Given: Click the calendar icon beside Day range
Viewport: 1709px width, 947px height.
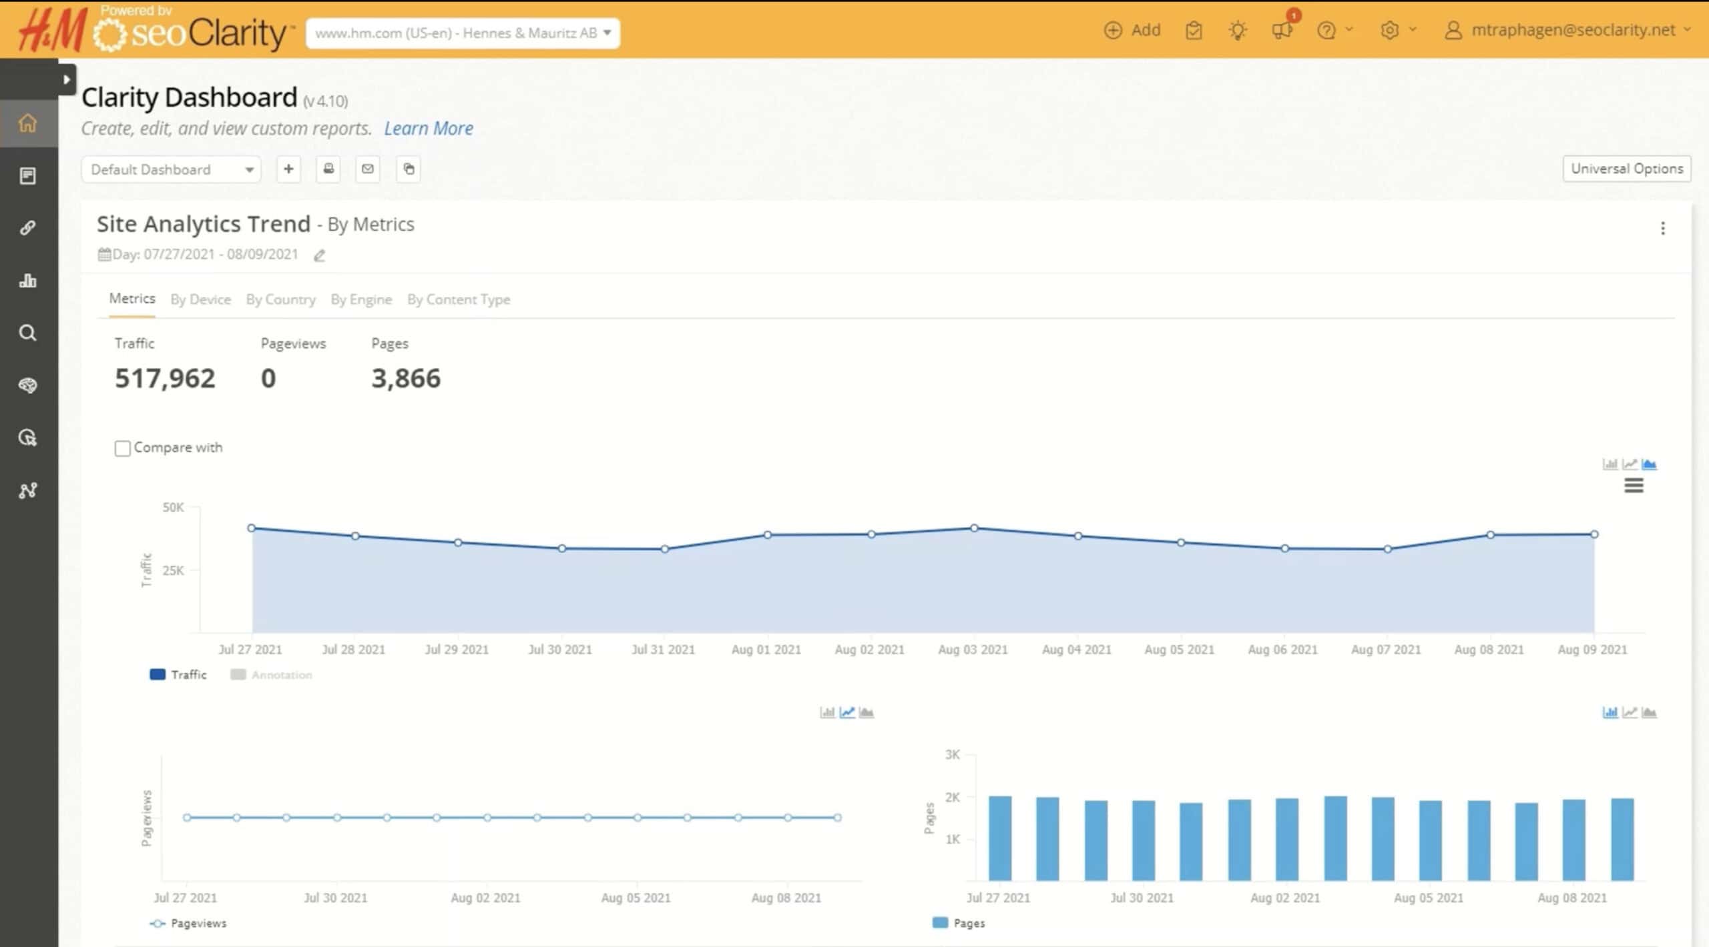Looking at the screenshot, I should click(x=104, y=254).
